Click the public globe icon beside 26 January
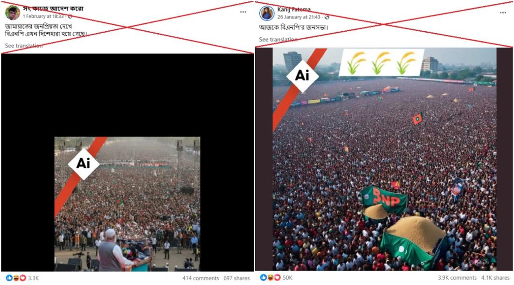The image size is (514, 285). point(327,17)
